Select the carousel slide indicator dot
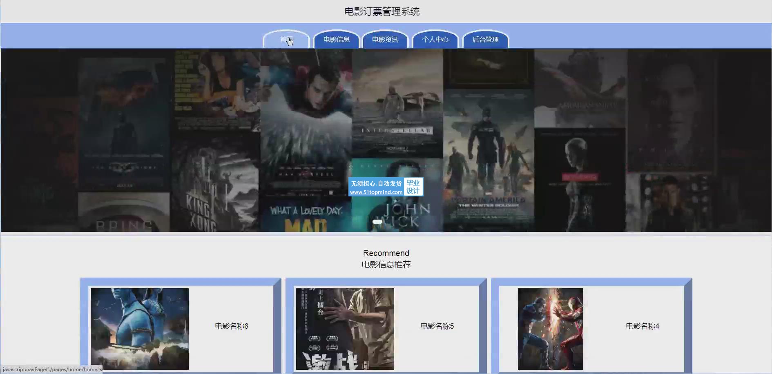This screenshot has height=374, width=772. [377, 222]
